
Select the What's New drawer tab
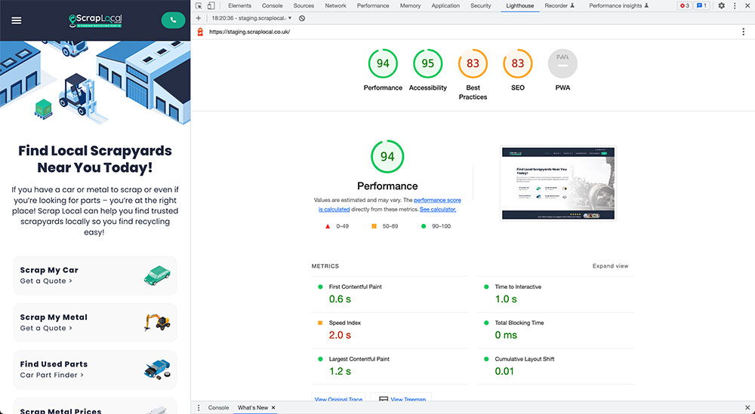pyautogui.click(x=253, y=408)
